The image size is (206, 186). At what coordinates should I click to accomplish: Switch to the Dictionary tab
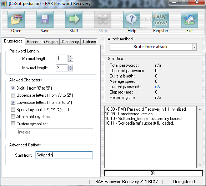(70, 42)
